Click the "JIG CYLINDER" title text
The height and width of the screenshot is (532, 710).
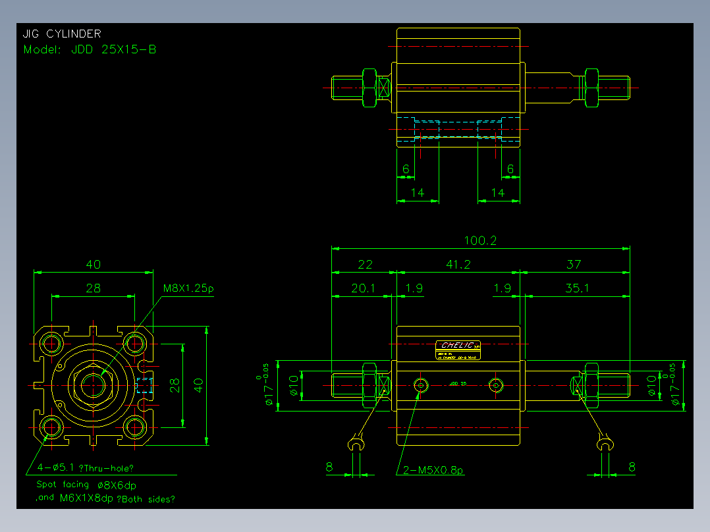(62, 34)
